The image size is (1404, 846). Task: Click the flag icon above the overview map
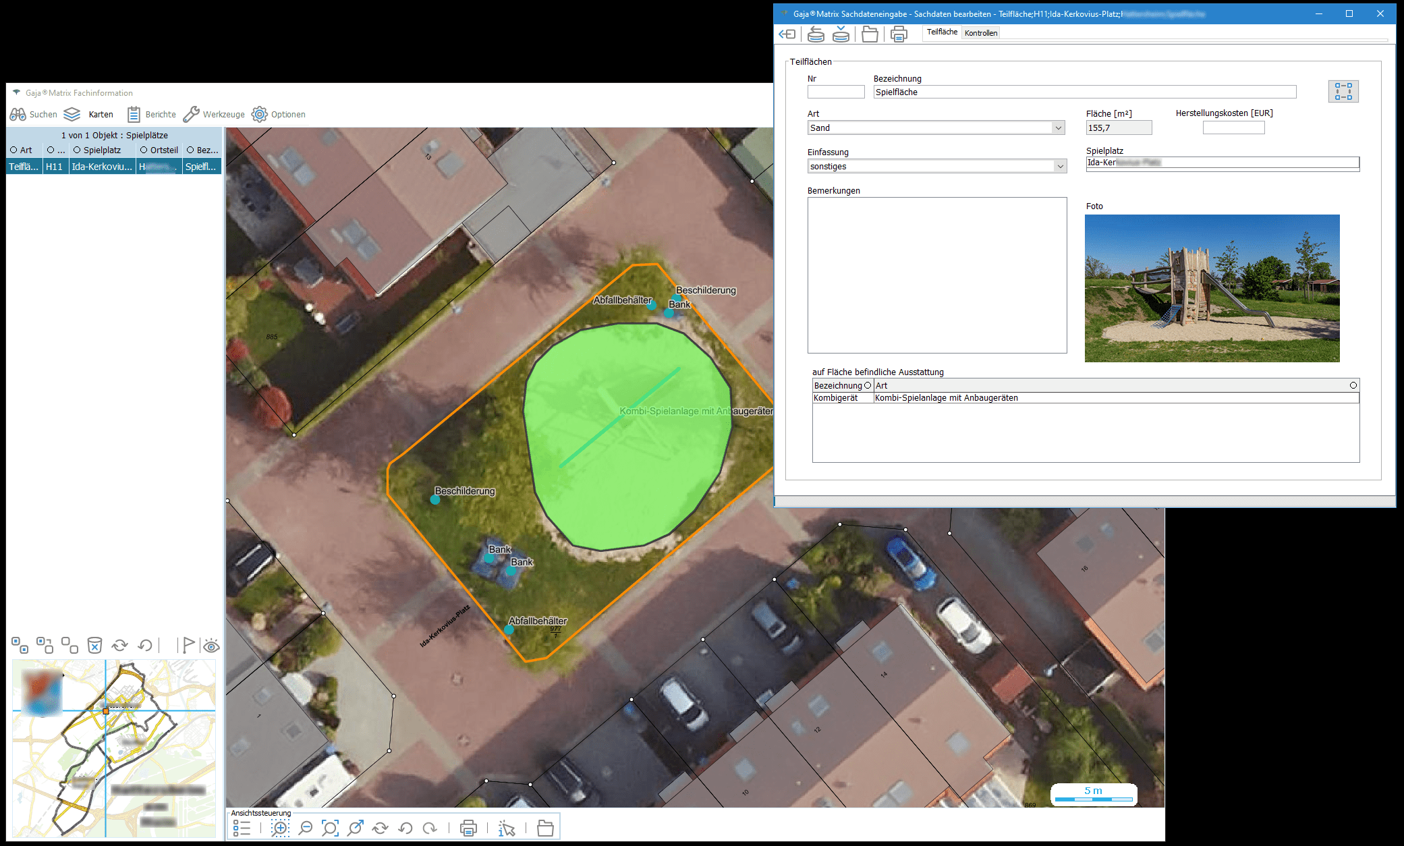tap(188, 646)
